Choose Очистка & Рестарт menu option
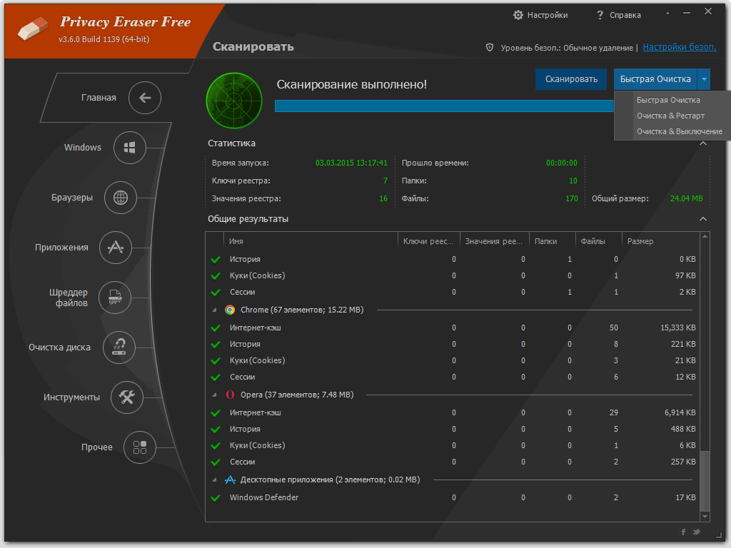 point(670,116)
